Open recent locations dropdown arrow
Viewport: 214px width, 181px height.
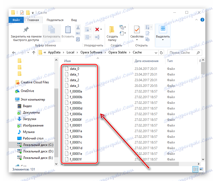click(28, 53)
